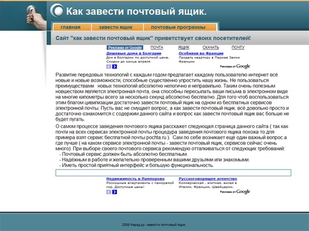
Task: Click previous arrow in top ad block
Action: [x=109, y=67]
